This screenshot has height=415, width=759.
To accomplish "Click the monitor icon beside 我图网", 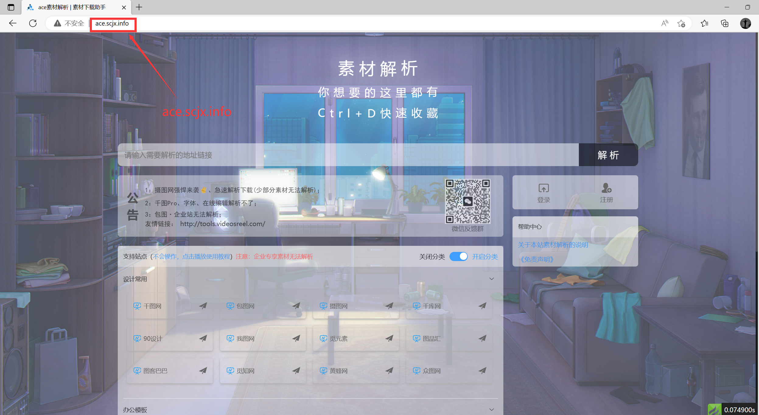I will 230,339.
